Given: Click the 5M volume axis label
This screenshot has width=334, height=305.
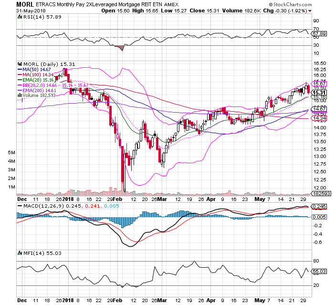Looking at the screenshot, I should coord(12,153).
